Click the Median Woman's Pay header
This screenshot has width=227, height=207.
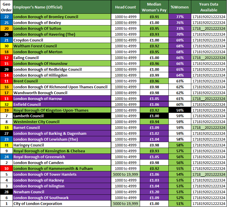click(x=154, y=7)
